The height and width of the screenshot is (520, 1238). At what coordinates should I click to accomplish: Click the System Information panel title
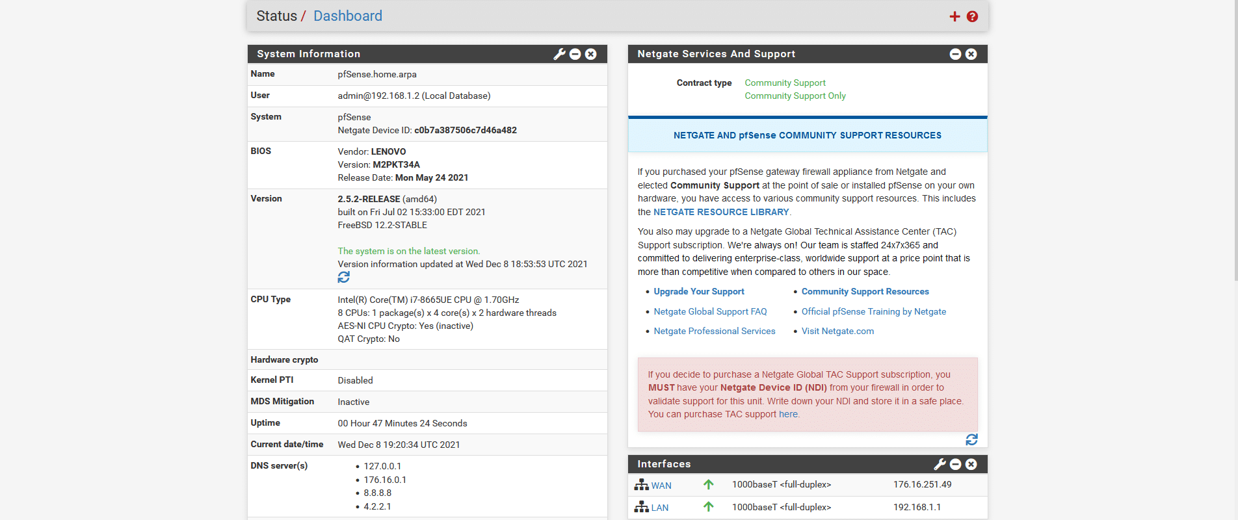[308, 54]
